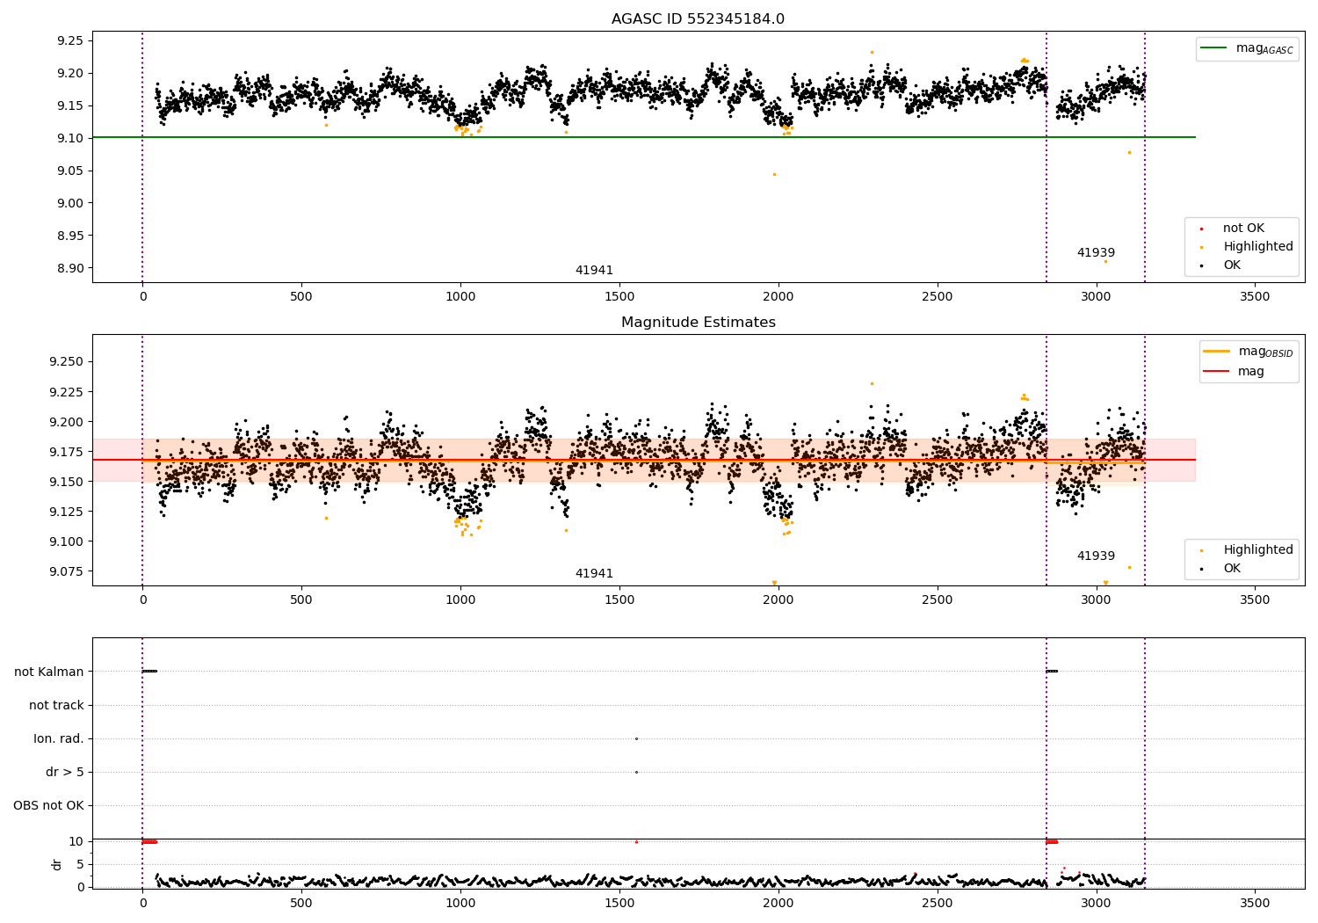Click the highest orange outlier point in top plot
The height and width of the screenshot is (923, 1318).
pos(872,53)
